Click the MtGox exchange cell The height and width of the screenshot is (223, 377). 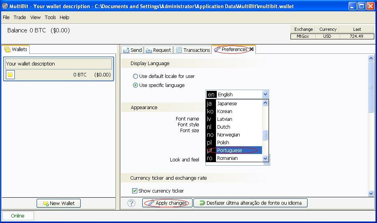[303, 36]
